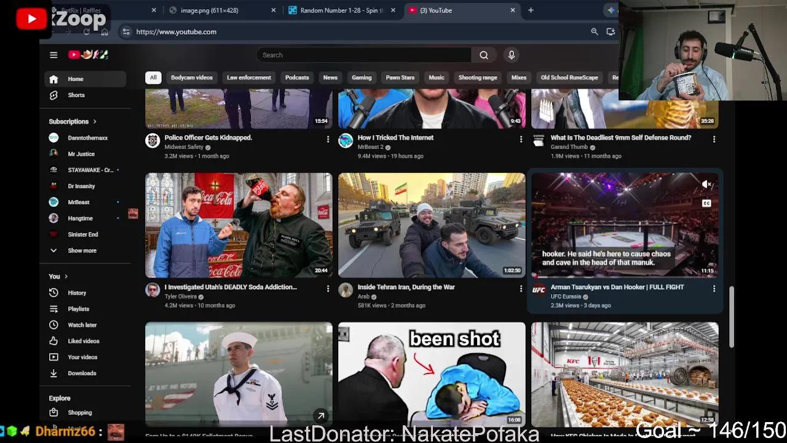Switch to the Random Number spinner browser tab
787x443 pixels.
tap(339, 10)
